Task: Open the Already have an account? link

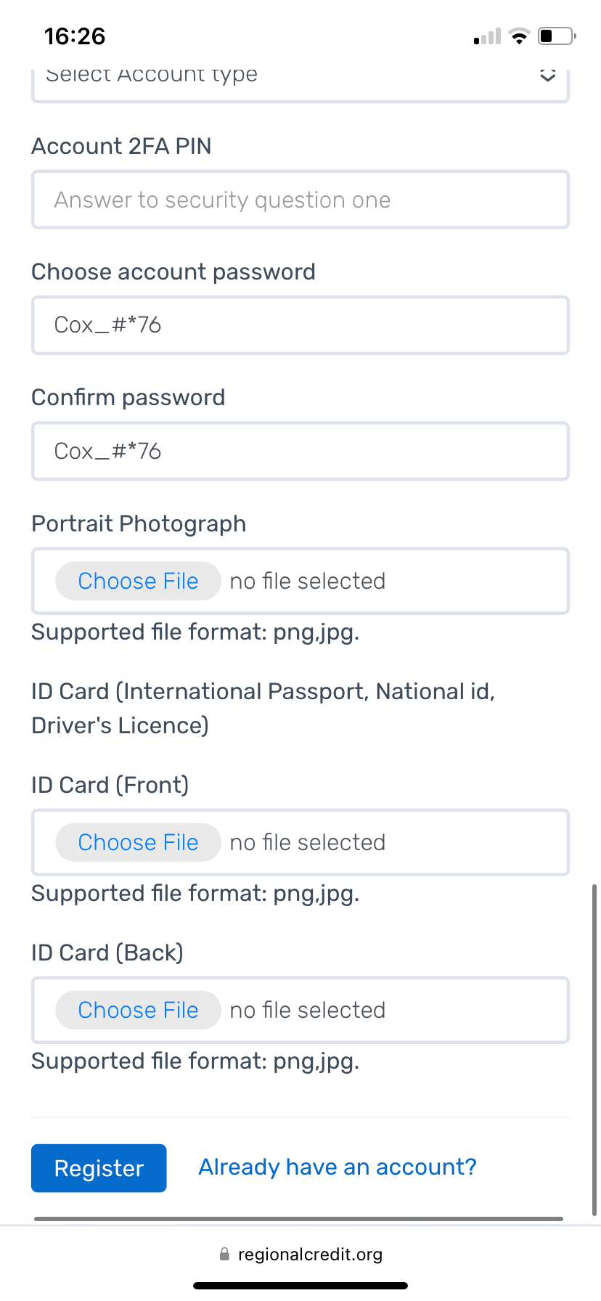Action: (x=338, y=1167)
